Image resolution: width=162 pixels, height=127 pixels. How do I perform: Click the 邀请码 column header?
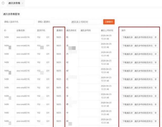(59, 30)
